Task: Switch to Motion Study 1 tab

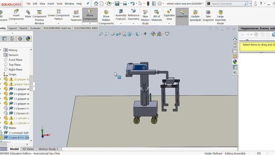Action: tap(48, 149)
